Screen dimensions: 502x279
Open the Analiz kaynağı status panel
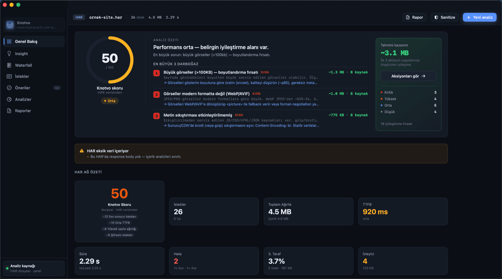(34, 268)
